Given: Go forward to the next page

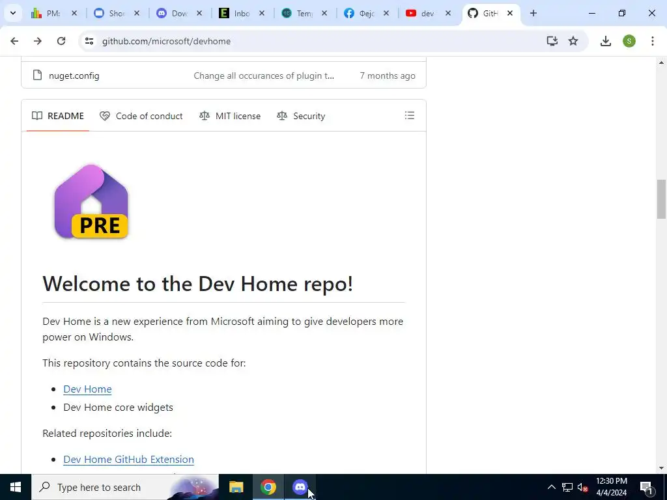Looking at the screenshot, I should coord(38,41).
